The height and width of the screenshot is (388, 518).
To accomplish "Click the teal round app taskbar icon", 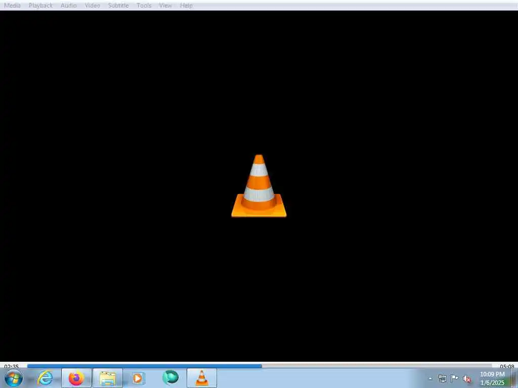I will coord(170,377).
